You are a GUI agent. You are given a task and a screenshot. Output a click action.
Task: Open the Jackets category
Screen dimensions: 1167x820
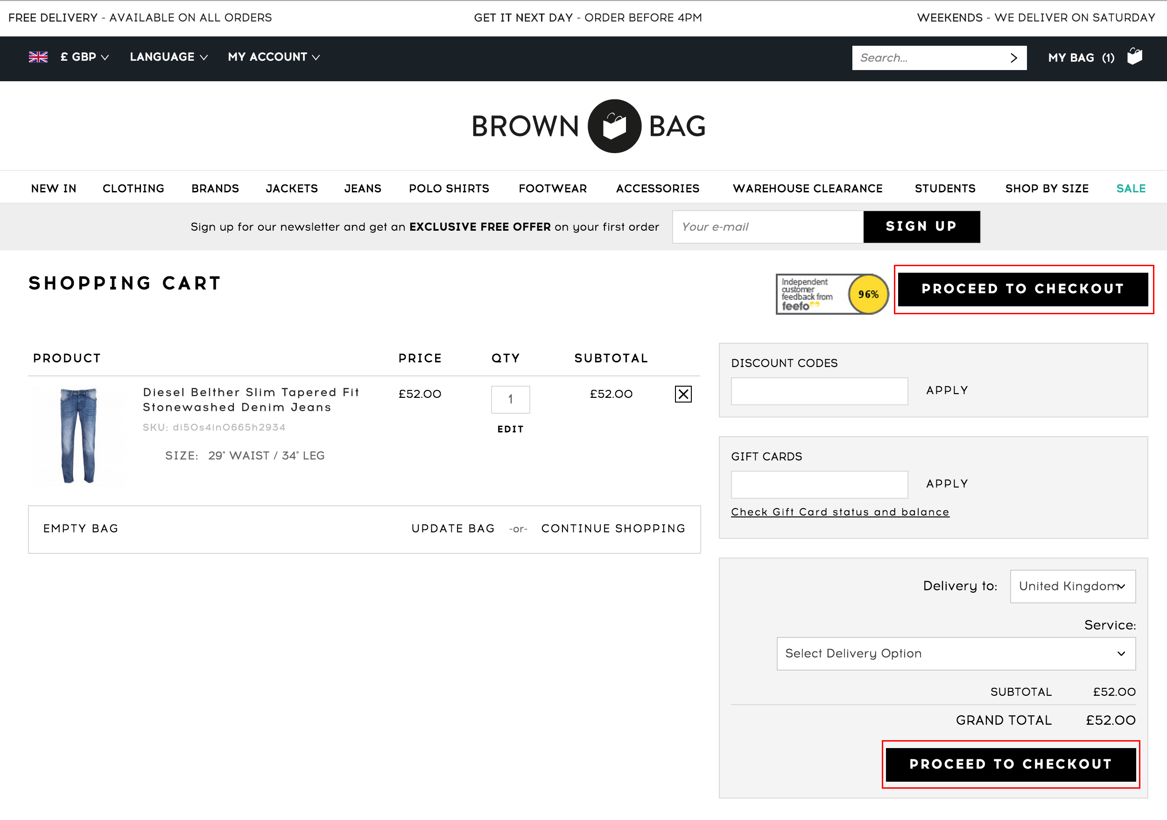point(292,189)
